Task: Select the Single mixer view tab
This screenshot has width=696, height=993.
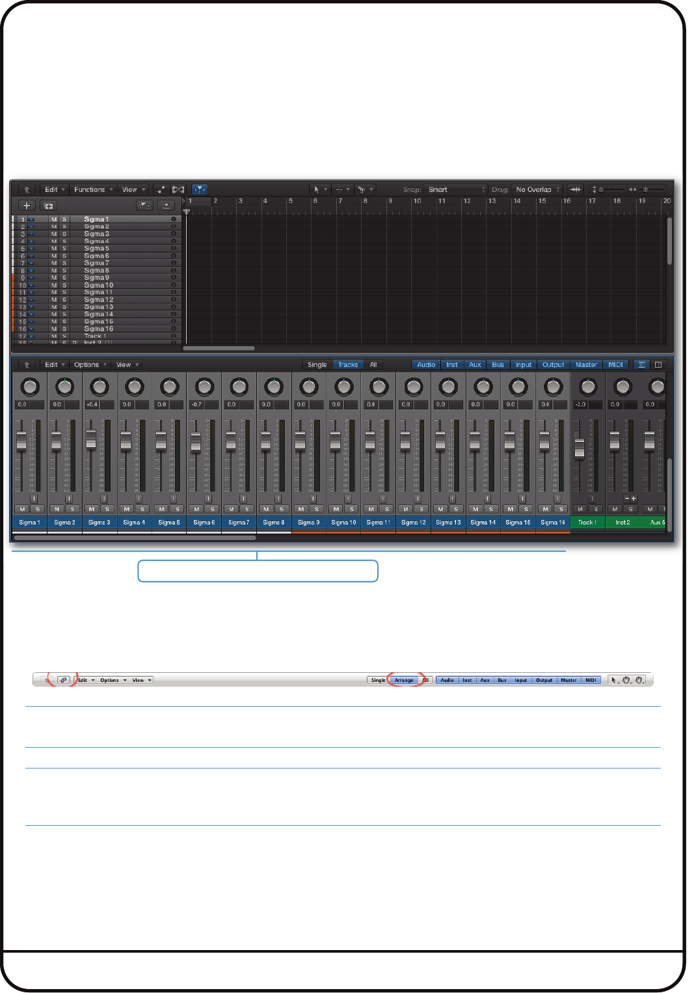Action: (x=317, y=364)
